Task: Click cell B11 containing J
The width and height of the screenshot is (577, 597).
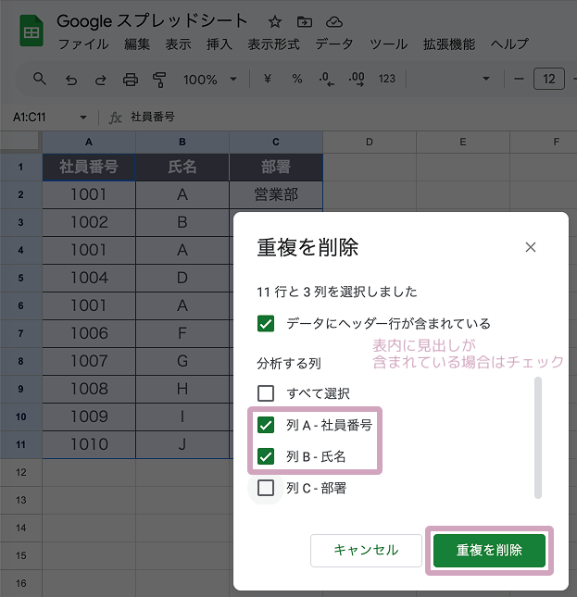Action: tap(182, 444)
